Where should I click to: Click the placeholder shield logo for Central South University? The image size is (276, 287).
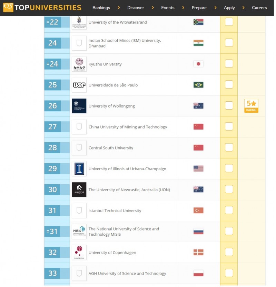click(79, 148)
